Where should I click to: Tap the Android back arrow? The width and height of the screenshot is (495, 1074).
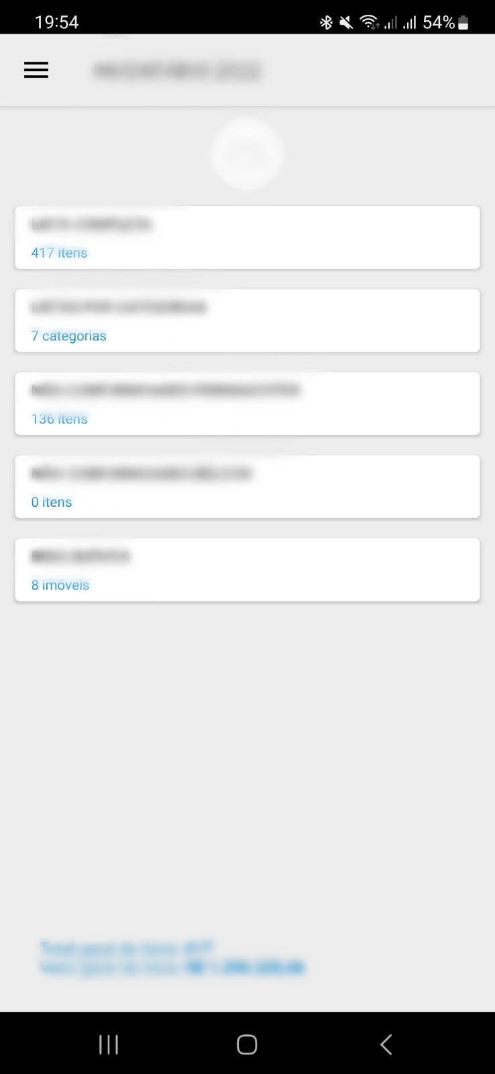pos(386,1044)
